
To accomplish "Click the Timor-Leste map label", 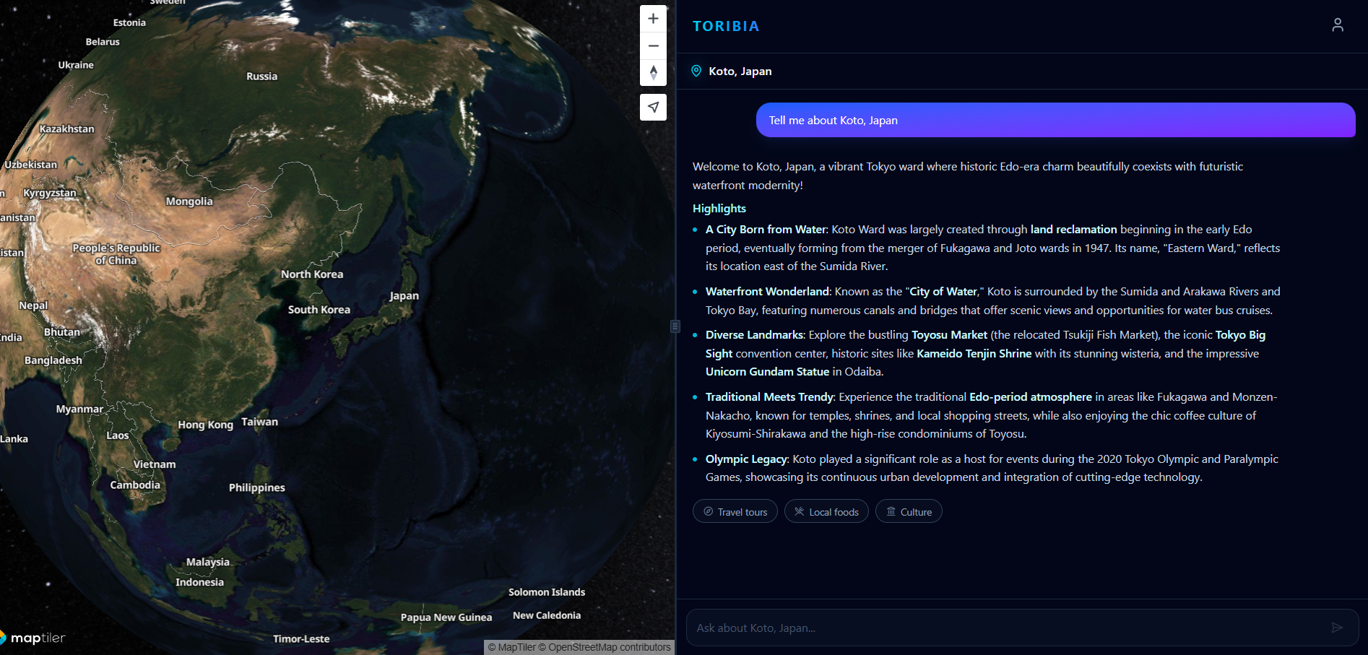I will pos(301,638).
